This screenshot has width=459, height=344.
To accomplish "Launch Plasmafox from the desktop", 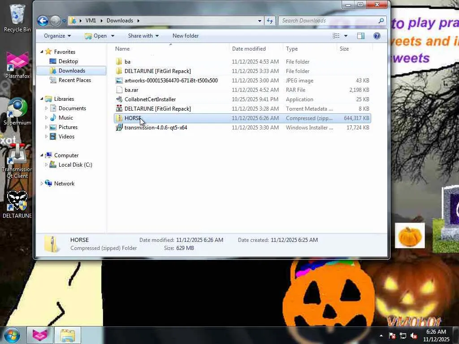I will [17, 65].
